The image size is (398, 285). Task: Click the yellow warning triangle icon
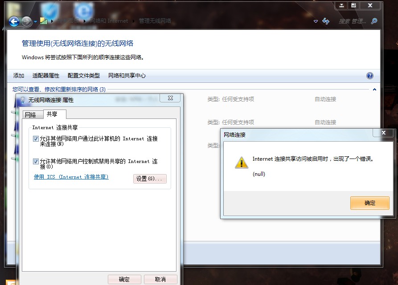click(242, 162)
